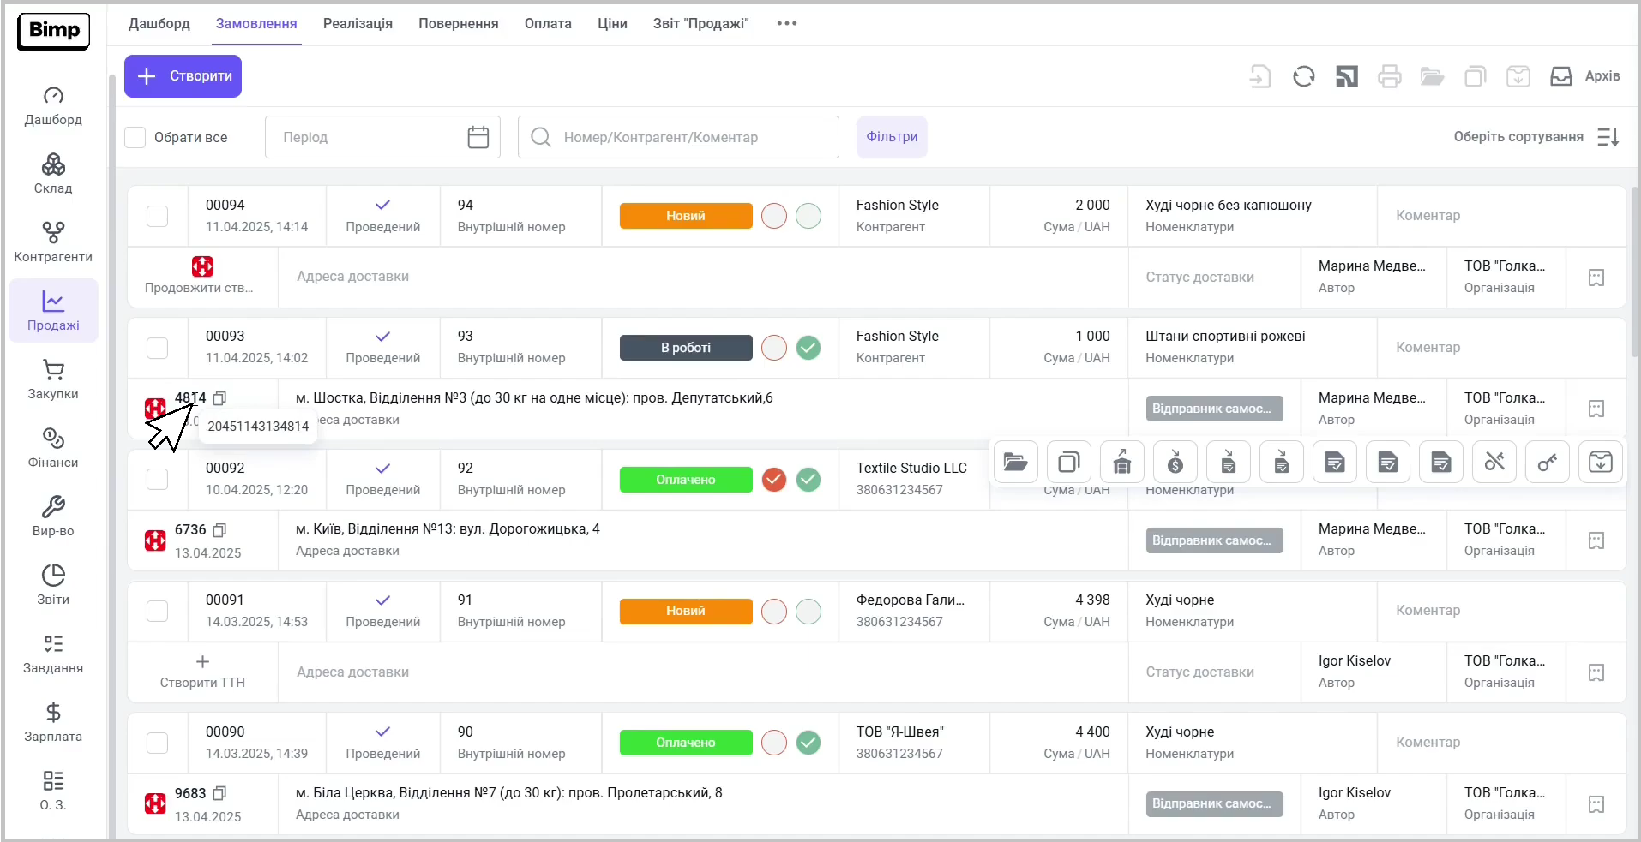
Task: Check the Обрати все checkbox
Action: click(x=135, y=137)
